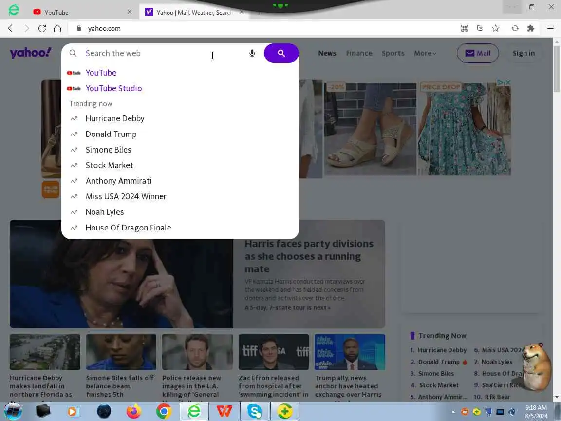Screen dimensions: 561x421
Task: Click the purple search magnifier button
Action: (x=281, y=53)
